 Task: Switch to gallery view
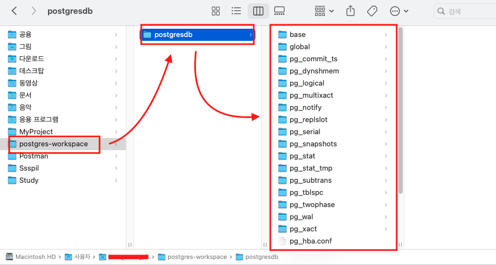pos(279,11)
